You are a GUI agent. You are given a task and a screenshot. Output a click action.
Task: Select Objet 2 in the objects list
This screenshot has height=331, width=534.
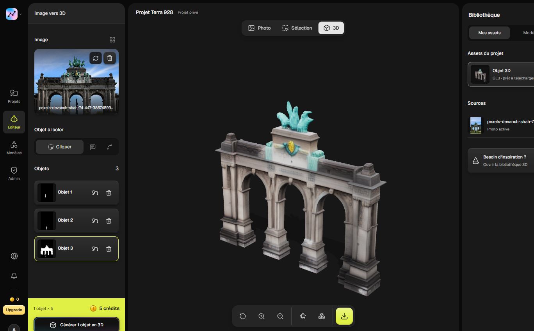click(77, 220)
